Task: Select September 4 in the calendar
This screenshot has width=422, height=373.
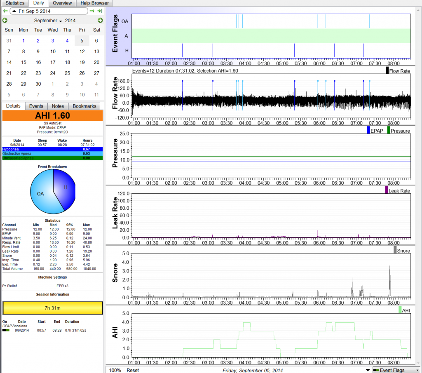Action: pos(67,41)
